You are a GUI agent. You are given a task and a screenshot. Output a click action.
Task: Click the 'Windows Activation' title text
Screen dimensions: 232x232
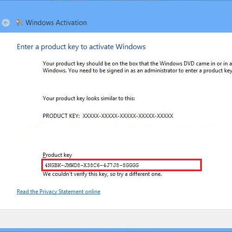click(x=56, y=23)
